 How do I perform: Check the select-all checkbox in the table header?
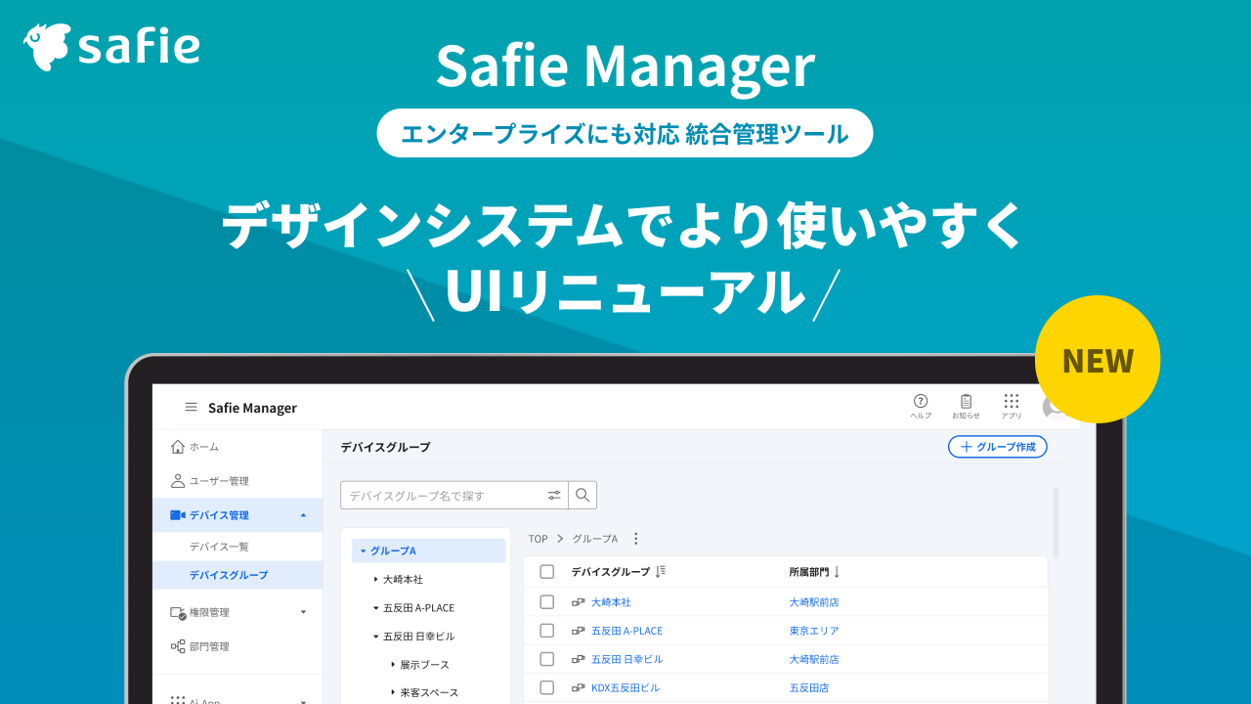click(547, 571)
